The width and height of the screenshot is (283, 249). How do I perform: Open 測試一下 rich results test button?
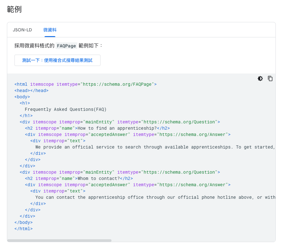tap(57, 60)
